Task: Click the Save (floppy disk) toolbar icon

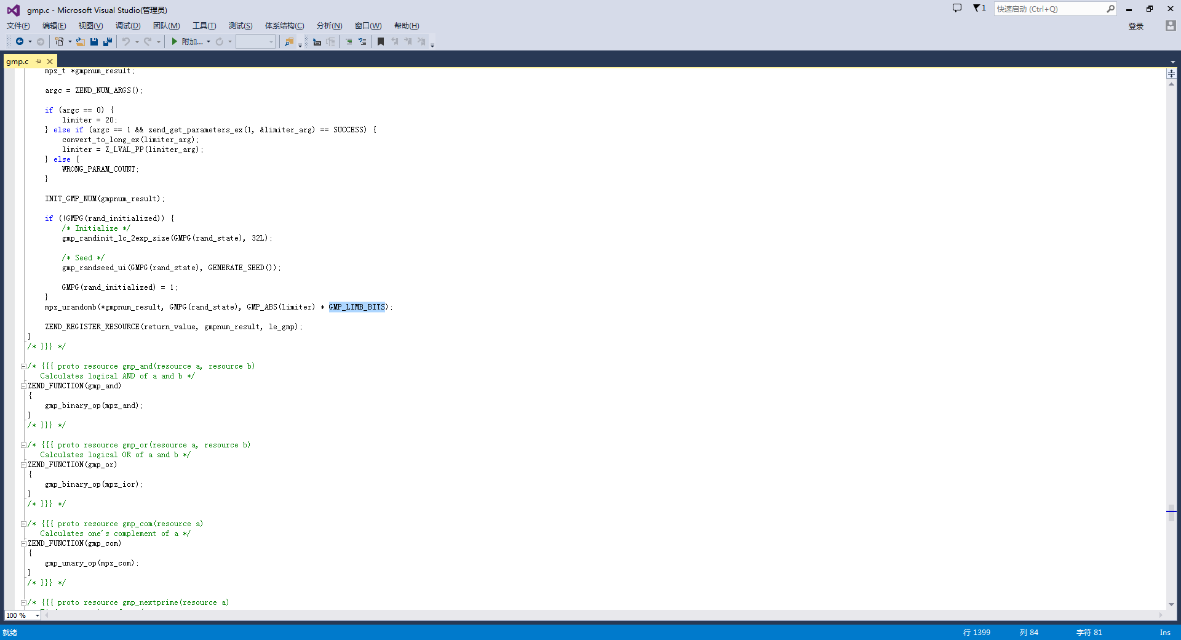Action: 94,42
